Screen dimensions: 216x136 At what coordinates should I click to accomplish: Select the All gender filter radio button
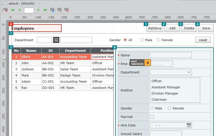[x=125, y=40]
